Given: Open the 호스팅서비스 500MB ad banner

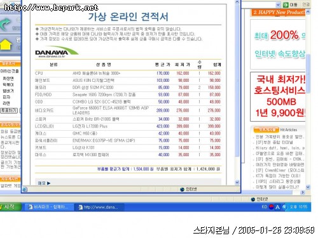Looking at the screenshot, I should click(278, 96).
